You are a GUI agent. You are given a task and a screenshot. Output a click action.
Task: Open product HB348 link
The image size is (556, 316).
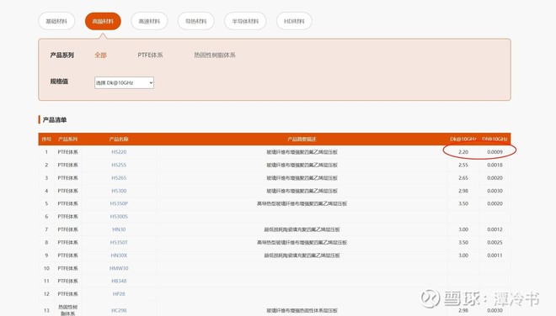tap(119, 281)
